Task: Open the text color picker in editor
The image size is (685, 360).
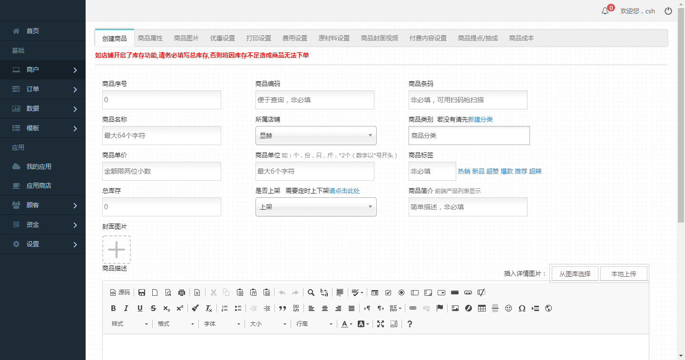Action: click(x=346, y=324)
